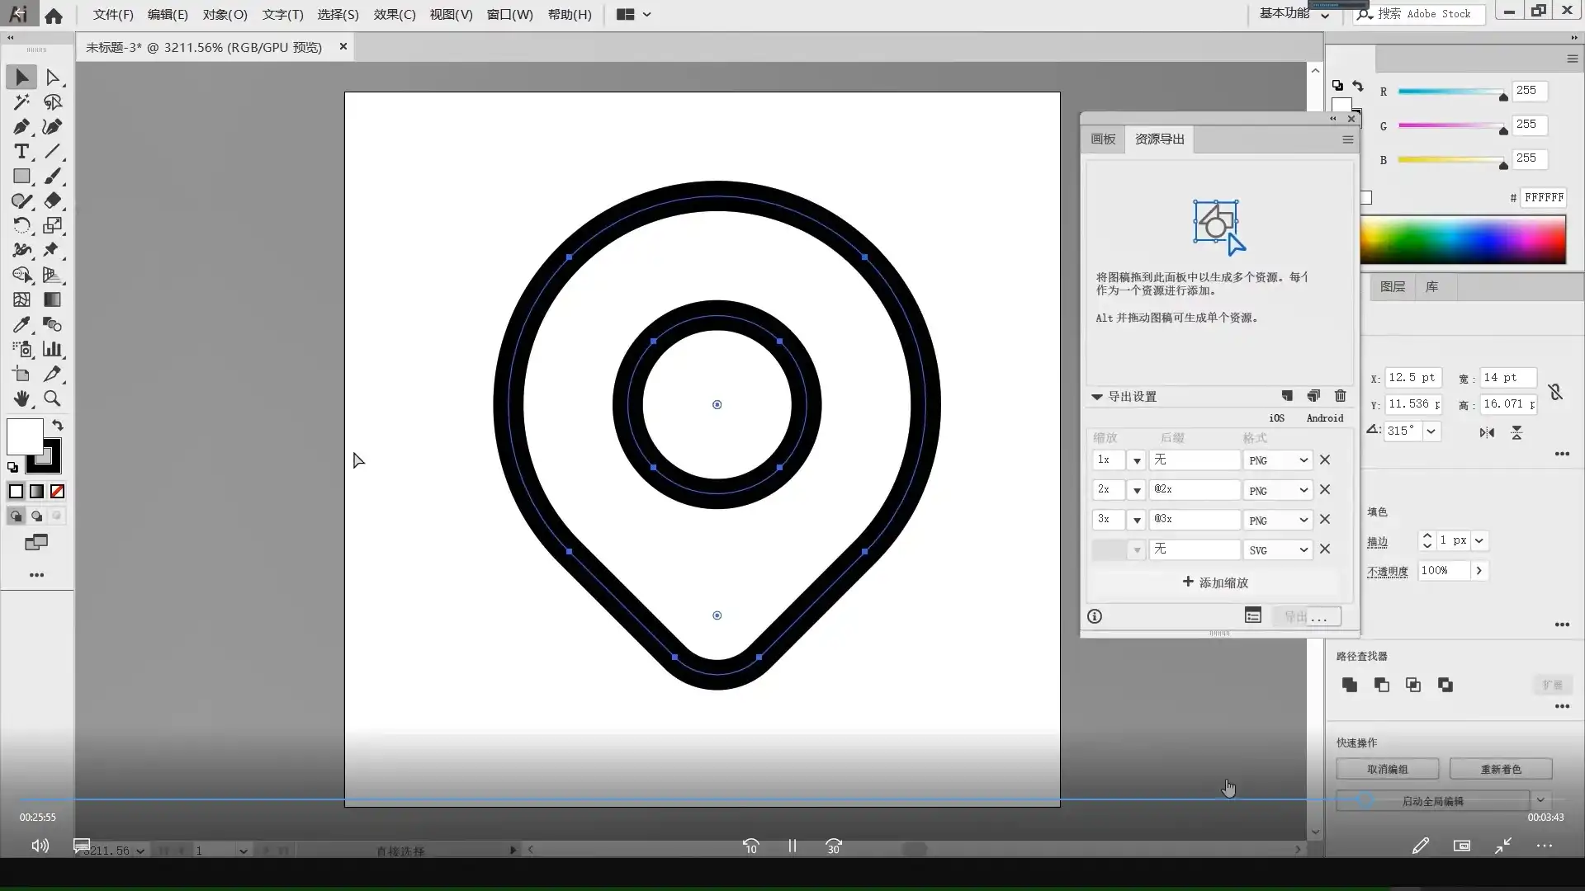Open the 效果(C) menu
This screenshot has height=891, width=1585.
394,15
